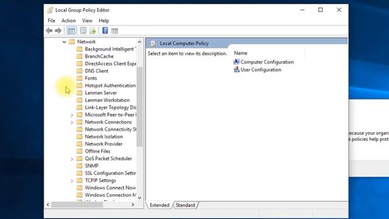Select Network Provider tree item
Image resolution: width=389 pixels, height=219 pixels.
pos(104,144)
